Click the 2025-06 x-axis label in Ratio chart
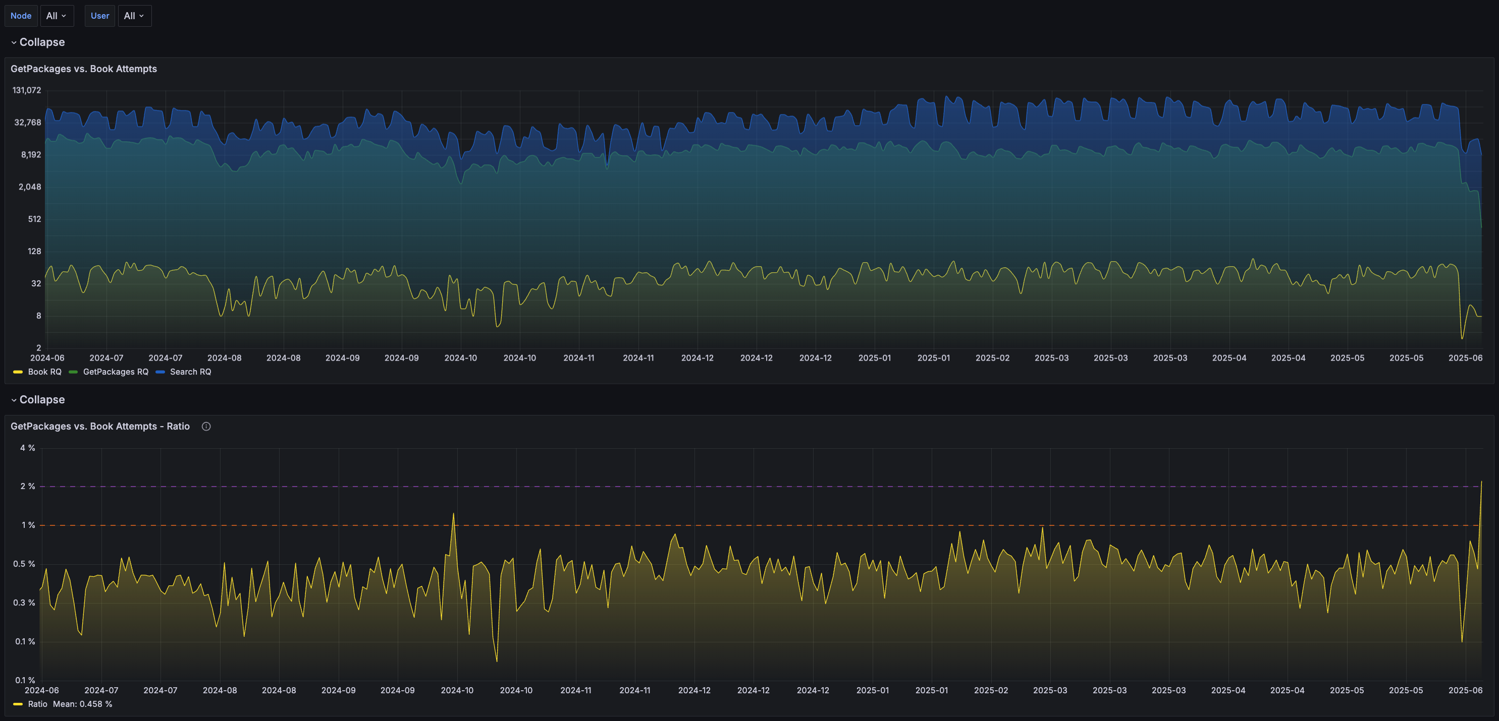This screenshot has width=1499, height=721. 1465,690
